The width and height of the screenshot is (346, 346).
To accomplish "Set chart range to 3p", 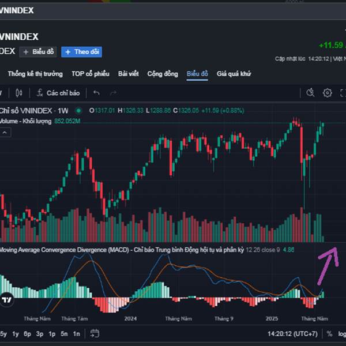I will coord(40,334).
